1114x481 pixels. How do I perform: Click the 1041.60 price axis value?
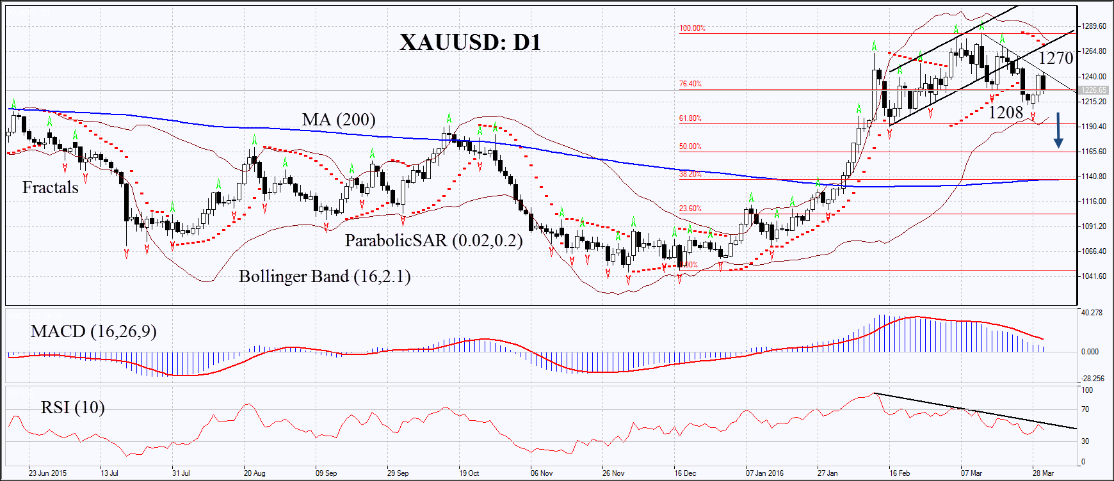click(1094, 276)
